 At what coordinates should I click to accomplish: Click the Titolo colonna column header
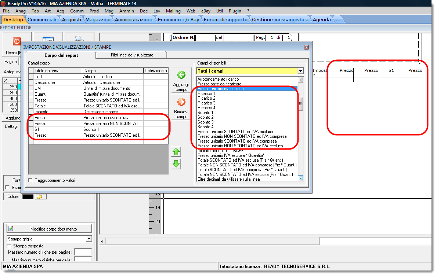[57, 71]
